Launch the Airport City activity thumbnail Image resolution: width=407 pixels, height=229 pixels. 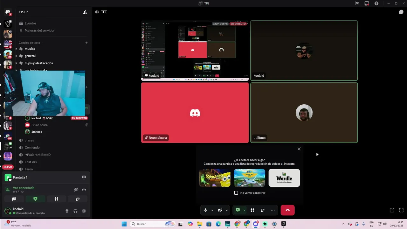250,178
